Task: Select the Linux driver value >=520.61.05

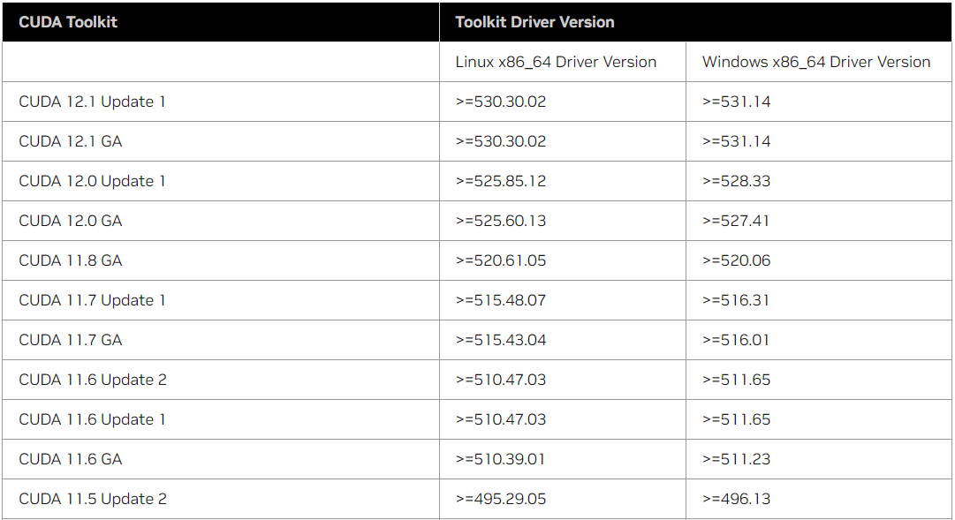Action: pyautogui.click(x=501, y=260)
